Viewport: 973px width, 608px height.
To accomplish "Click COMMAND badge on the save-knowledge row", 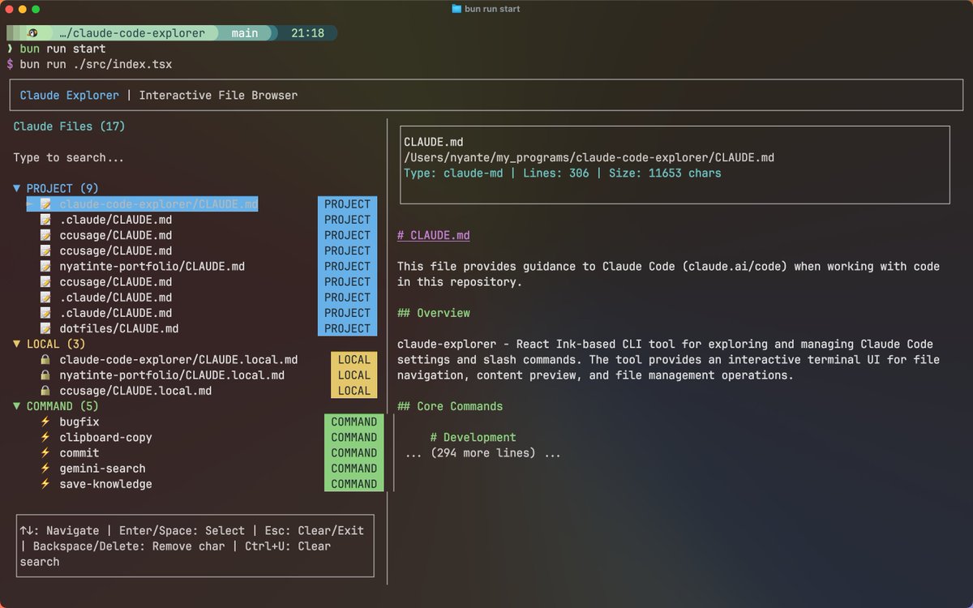I will 354,484.
